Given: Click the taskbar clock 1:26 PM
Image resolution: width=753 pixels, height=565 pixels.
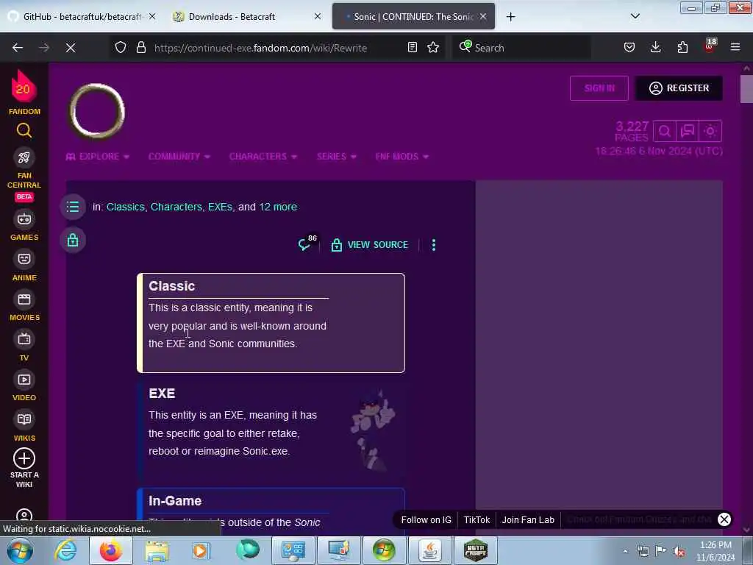Looking at the screenshot, I should [715, 545].
